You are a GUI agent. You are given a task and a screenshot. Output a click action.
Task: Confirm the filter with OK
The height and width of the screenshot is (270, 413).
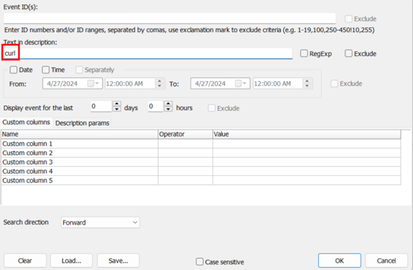tap(340, 261)
